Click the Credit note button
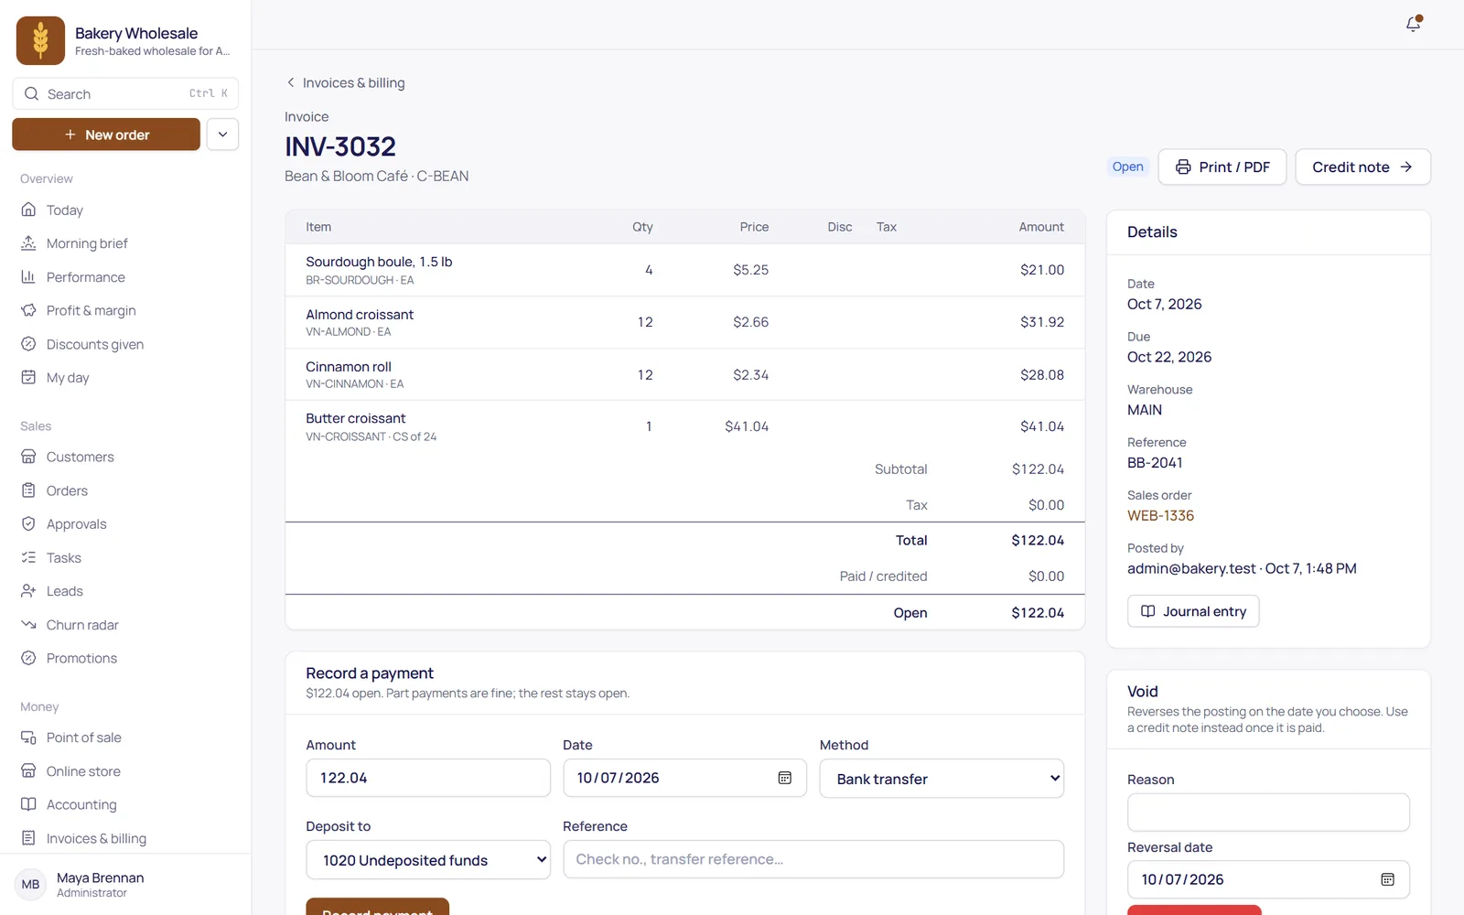This screenshot has height=915, width=1464. 1362,167
